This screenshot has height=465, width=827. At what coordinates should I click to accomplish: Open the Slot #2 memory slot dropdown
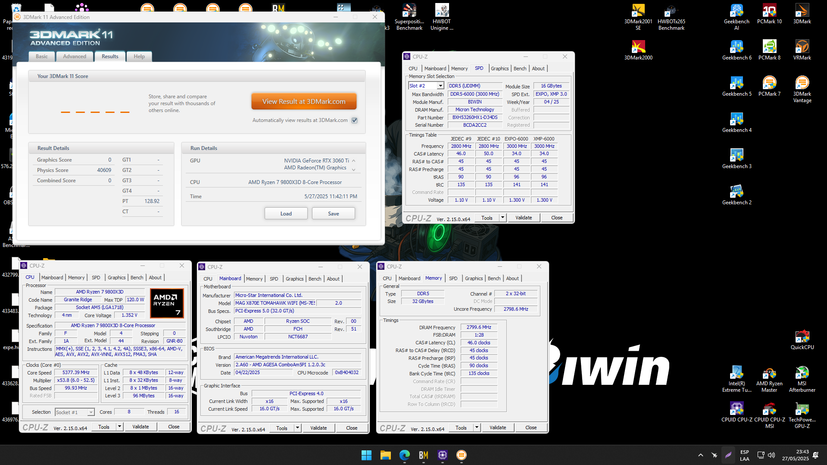(x=440, y=86)
